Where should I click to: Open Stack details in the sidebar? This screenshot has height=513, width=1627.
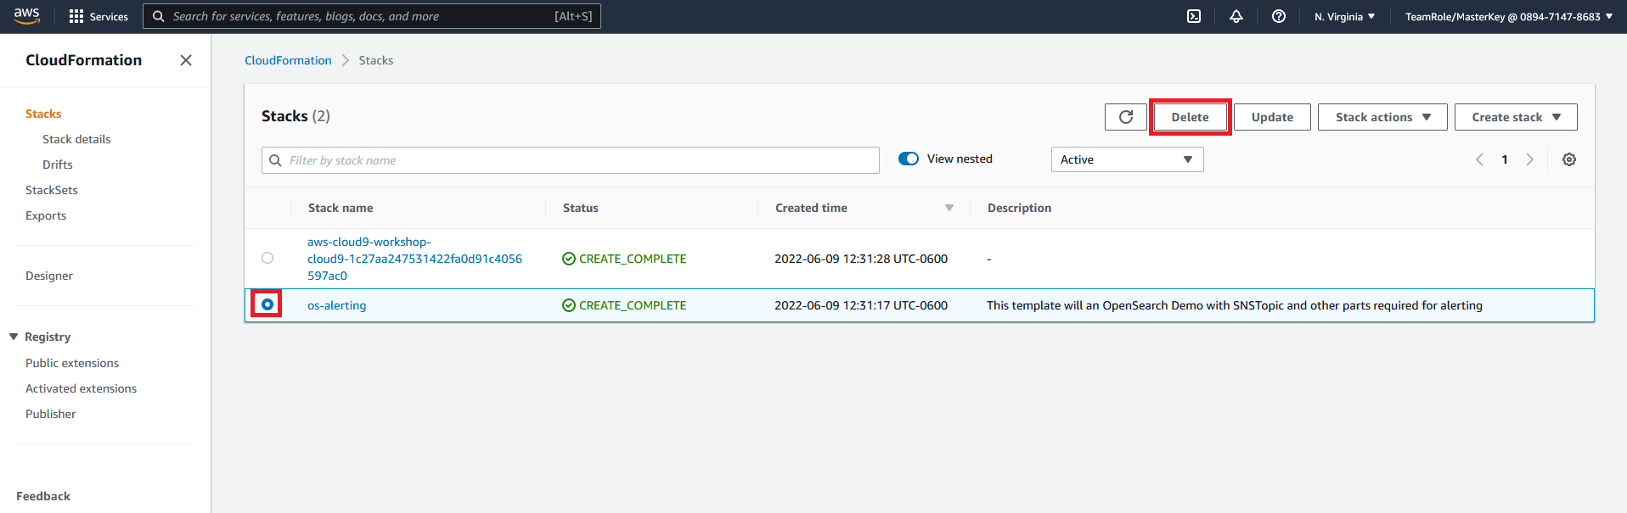point(76,139)
